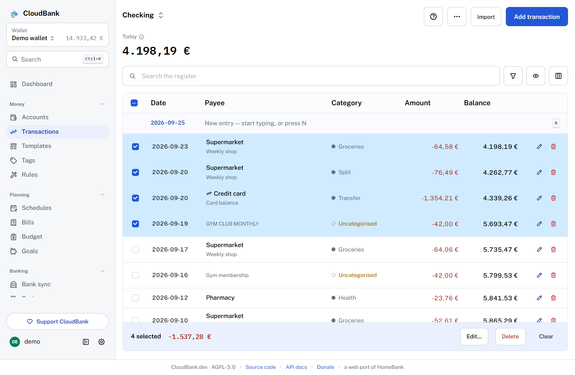
Task: Uncheck the 2026-09-20 Supermarket Split row
Action: click(x=135, y=172)
